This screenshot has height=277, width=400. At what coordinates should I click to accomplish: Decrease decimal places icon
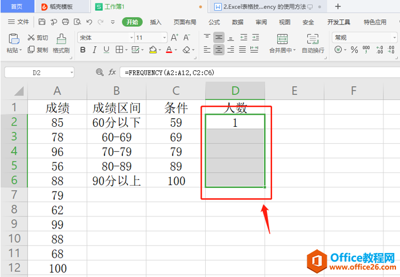[391, 50]
